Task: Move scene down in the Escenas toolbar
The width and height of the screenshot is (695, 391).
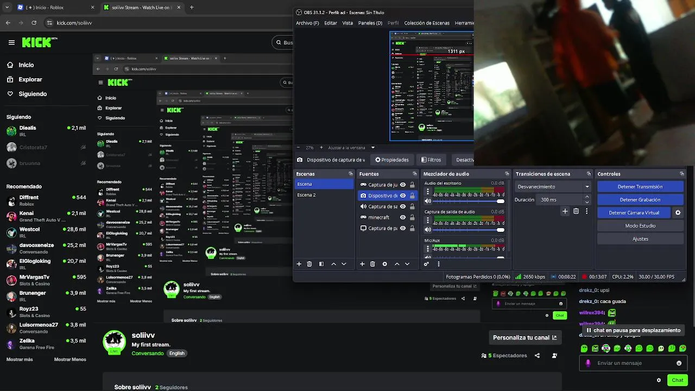Action: [x=344, y=264]
